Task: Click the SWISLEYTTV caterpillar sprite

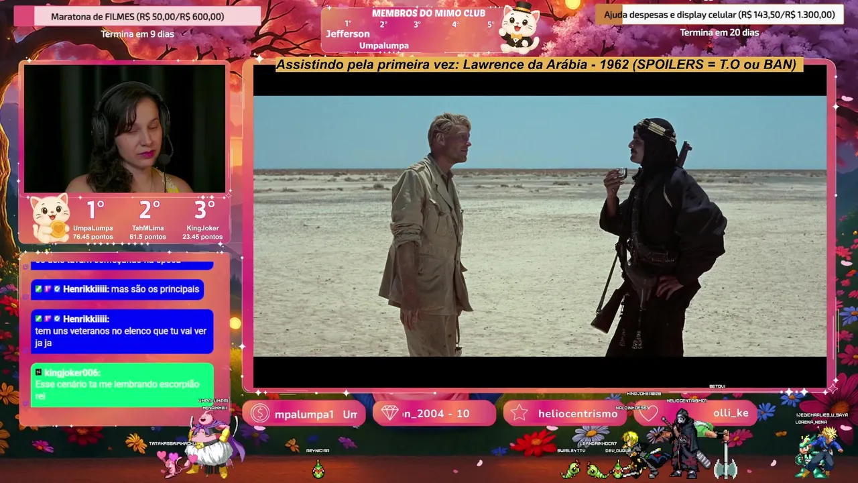Action: [x=570, y=469]
